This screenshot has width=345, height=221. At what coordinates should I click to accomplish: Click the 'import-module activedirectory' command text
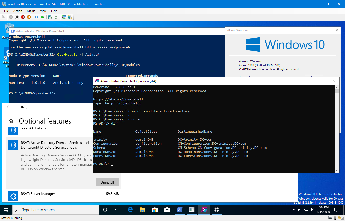161,111
